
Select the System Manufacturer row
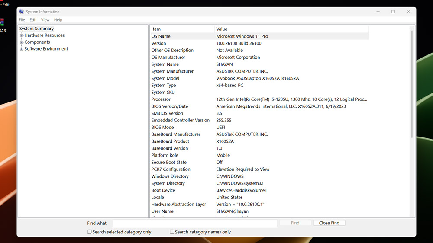(x=259, y=71)
